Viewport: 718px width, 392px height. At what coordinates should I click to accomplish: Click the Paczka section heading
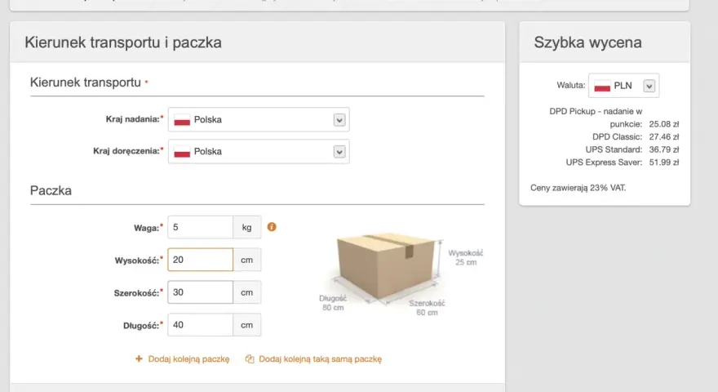pos(51,190)
